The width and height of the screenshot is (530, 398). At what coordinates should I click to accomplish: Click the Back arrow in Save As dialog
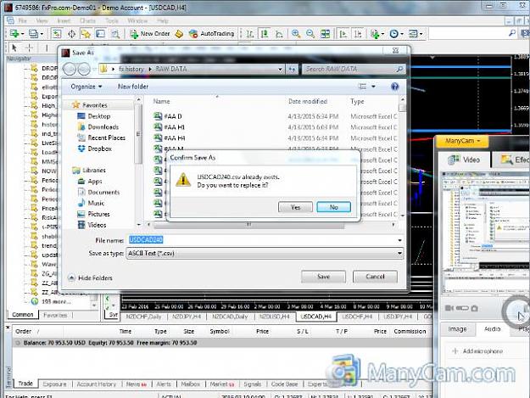pyautogui.click(x=70, y=69)
